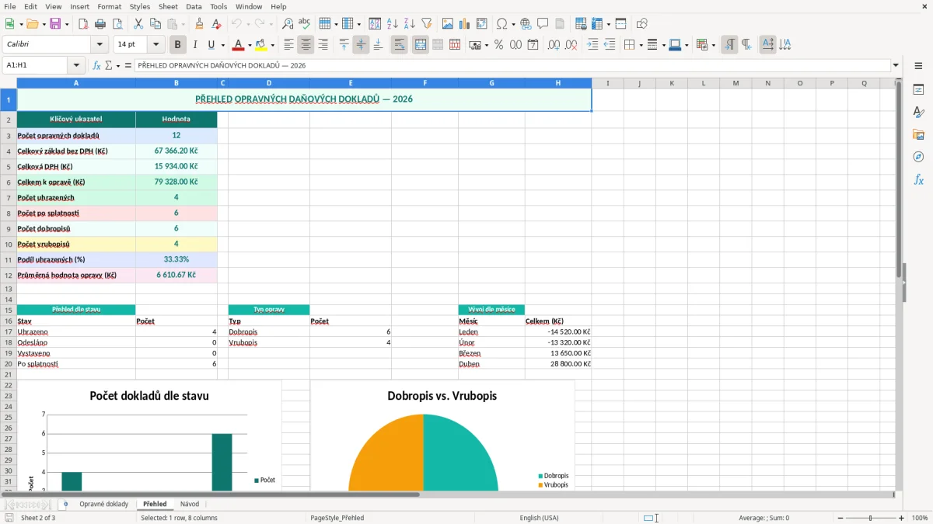The image size is (933, 524).
Task: Open the Sheet menu
Action: click(x=168, y=6)
